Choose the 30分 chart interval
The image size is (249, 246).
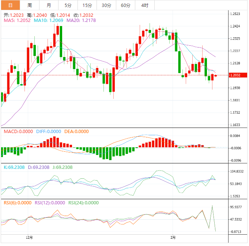coord(106,5)
